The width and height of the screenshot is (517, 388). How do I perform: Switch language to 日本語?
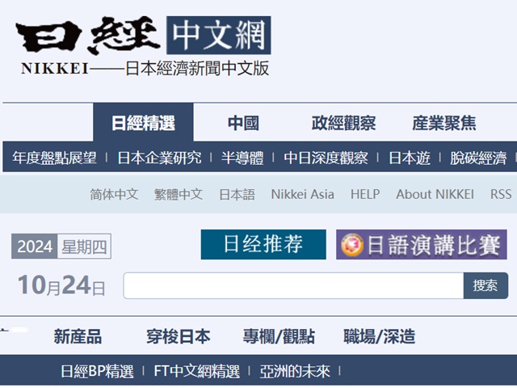tap(237, 194)
